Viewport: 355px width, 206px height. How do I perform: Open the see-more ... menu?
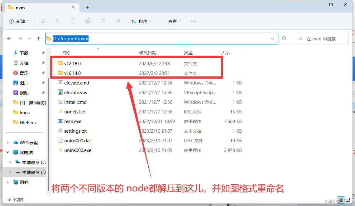[194, 21]
